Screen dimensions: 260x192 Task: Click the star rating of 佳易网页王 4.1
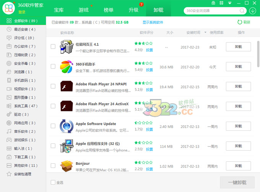(x=143, y=44)
